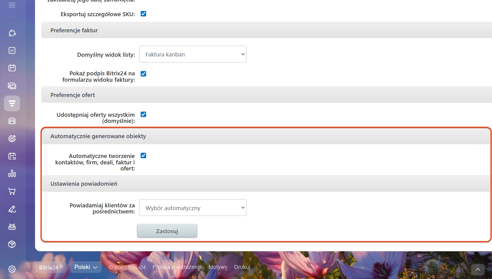Open the analytics bar chart icon

tap(12, 173)
